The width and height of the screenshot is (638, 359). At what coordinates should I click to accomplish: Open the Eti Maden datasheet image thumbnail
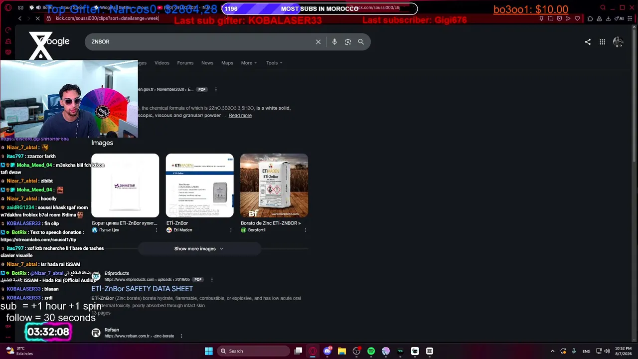199,185
